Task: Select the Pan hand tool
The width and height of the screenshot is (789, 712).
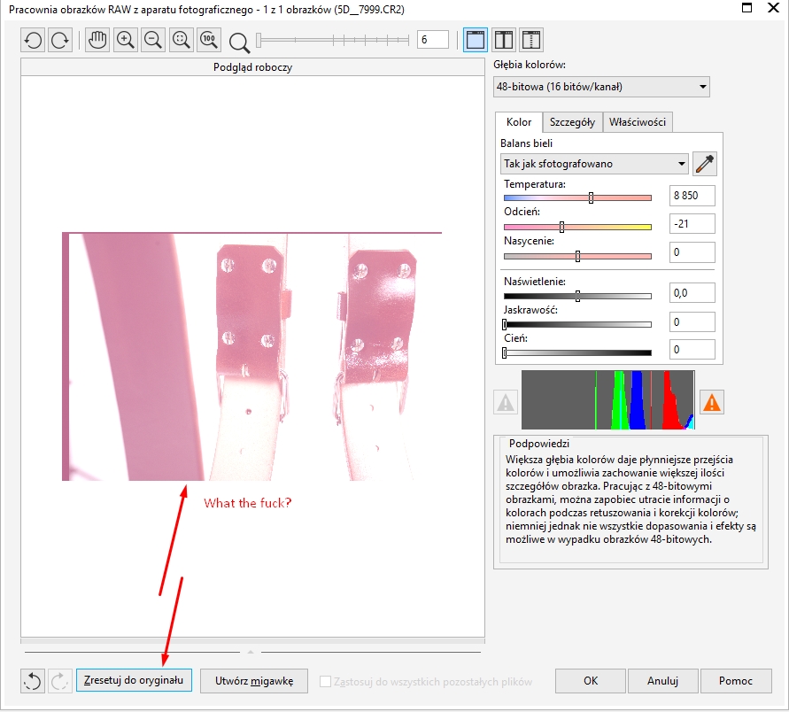Action: (97, 40)
